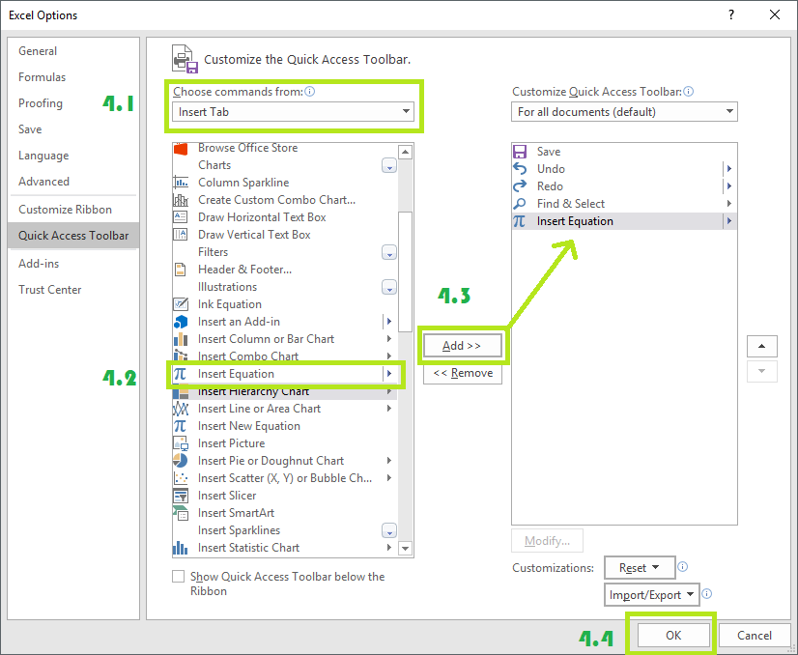The image size is (798, 655).
Task: Select Insert Hierarchy Chart list row
Action: (x=284, y=391)
